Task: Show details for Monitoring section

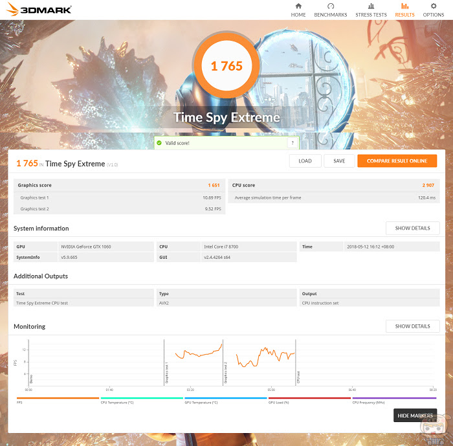Action: pyautogui.click(x=413, y=326)
